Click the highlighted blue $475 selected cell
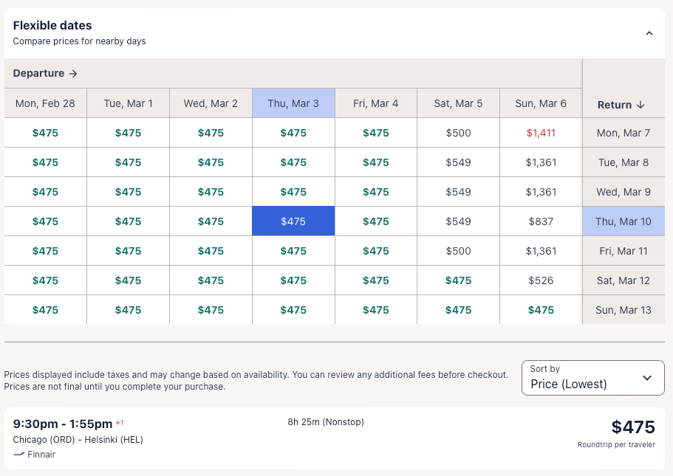 click(293, 221)
